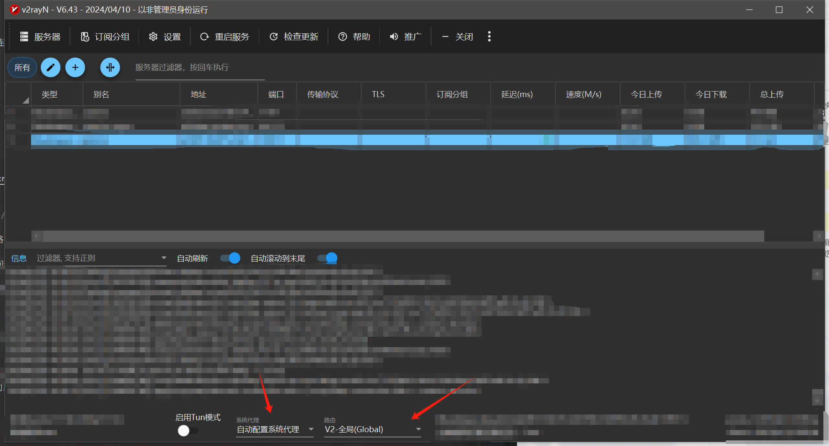This screenshot has height=446, width=829.
Task: Turn off 自动滚动到末尾 switch
Action: coord(328,258)
